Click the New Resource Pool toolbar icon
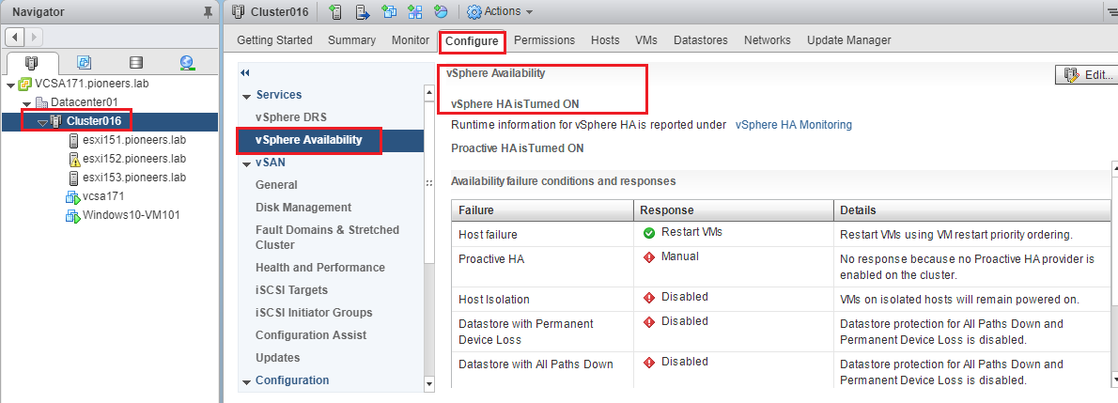Image resolution: width=1118 pixels, height=403 pixels. 441,11
